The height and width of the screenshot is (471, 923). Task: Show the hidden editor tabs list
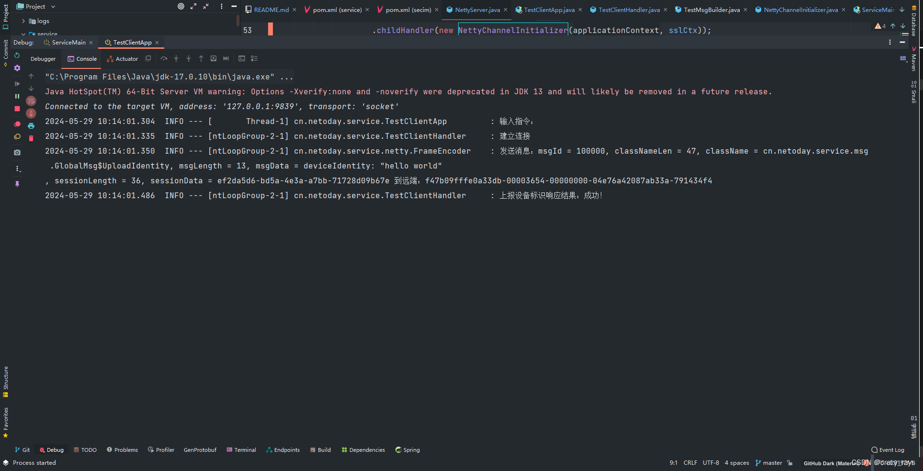pyautogui.click(x=902, y=10)
